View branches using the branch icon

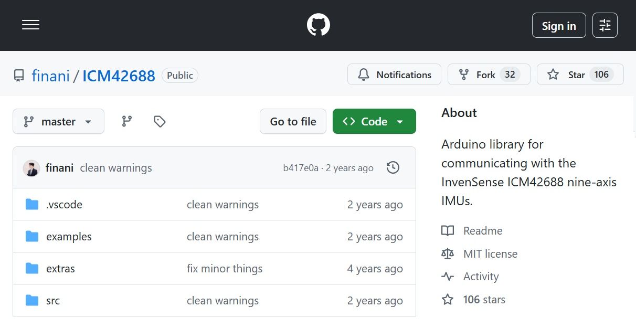pos(127,121)
